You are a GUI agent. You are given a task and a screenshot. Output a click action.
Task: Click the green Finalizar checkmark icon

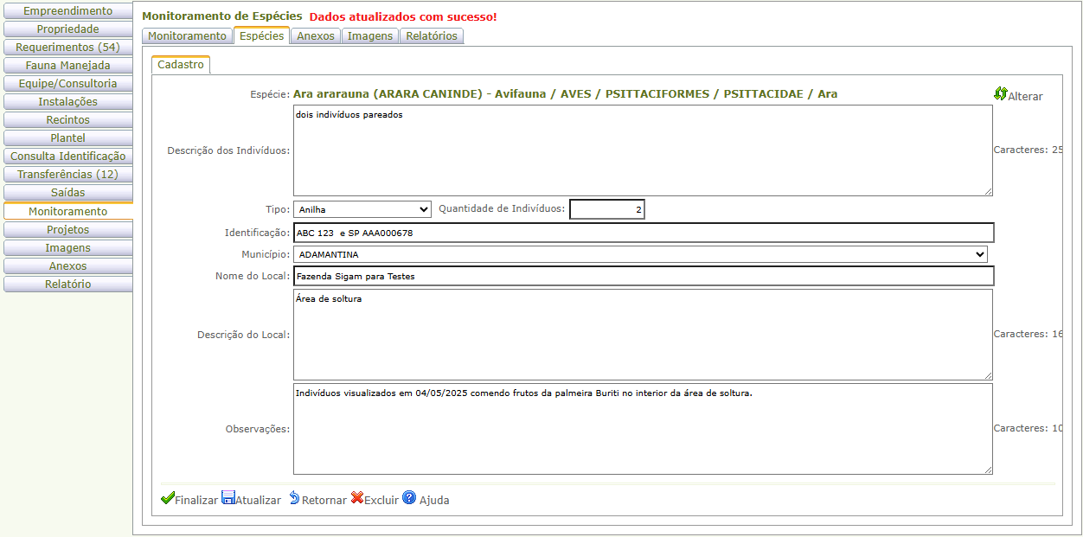click(168, 498)
